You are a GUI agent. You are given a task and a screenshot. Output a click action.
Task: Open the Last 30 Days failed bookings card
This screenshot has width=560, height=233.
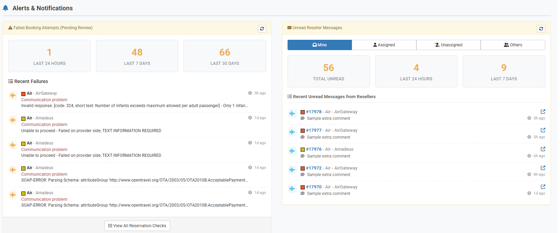click(x=225, y=56)
